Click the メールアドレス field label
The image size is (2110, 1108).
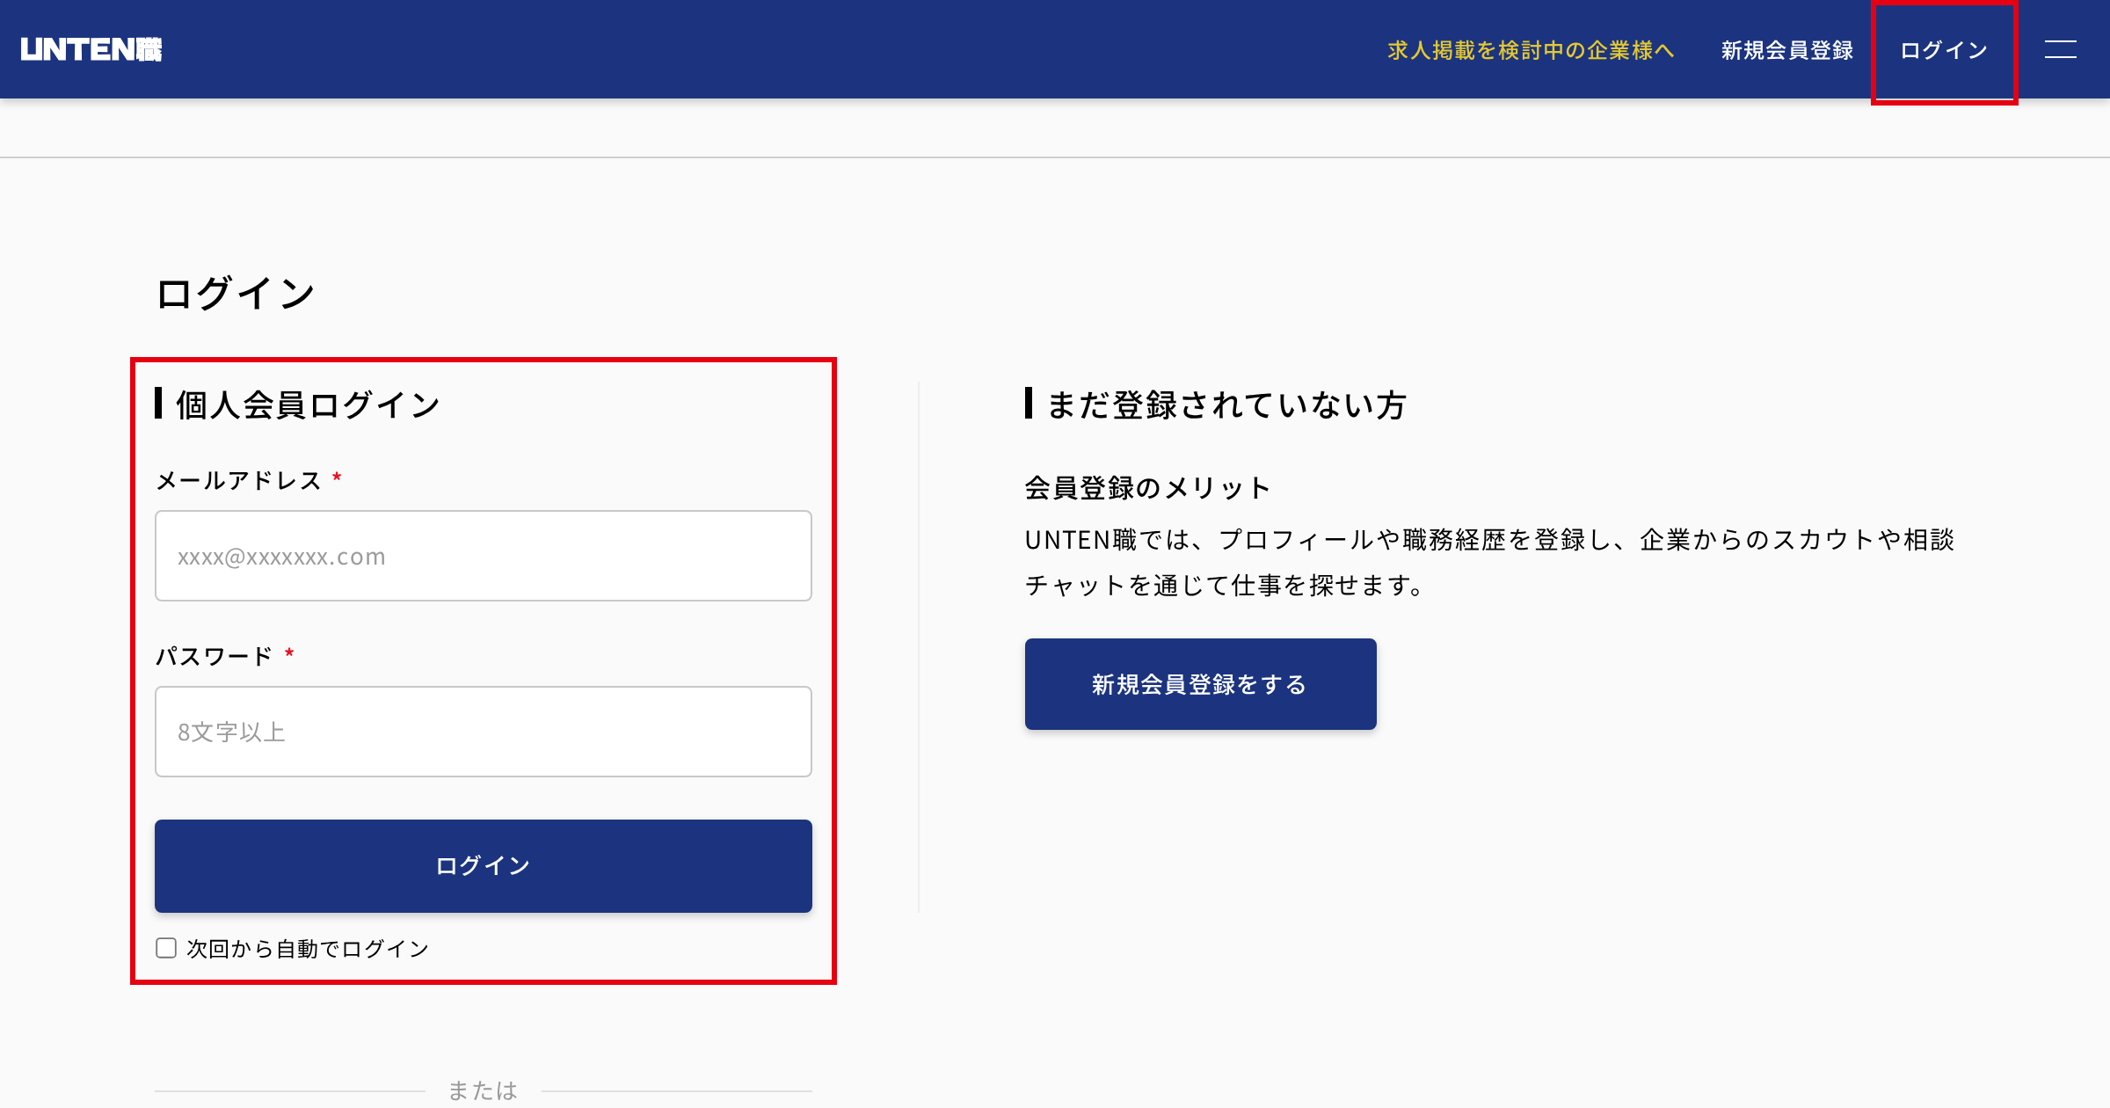(239, 480)
